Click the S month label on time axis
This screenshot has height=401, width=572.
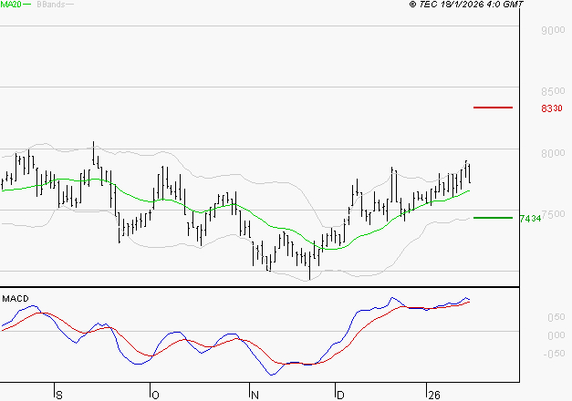pos(59,396)
